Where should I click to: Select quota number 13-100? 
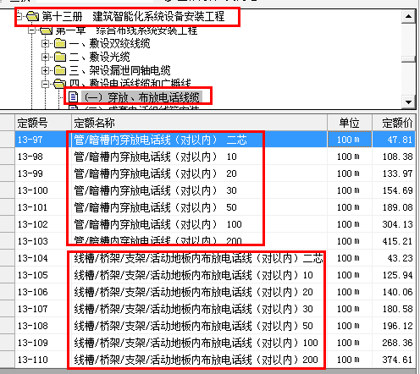[x=32, y=190]
